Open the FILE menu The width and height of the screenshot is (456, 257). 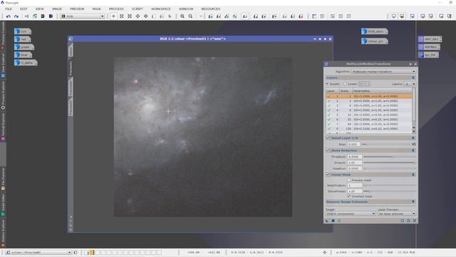tap(9, 9)
